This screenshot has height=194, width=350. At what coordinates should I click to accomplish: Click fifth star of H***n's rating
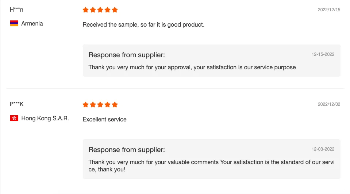point(115,10)
